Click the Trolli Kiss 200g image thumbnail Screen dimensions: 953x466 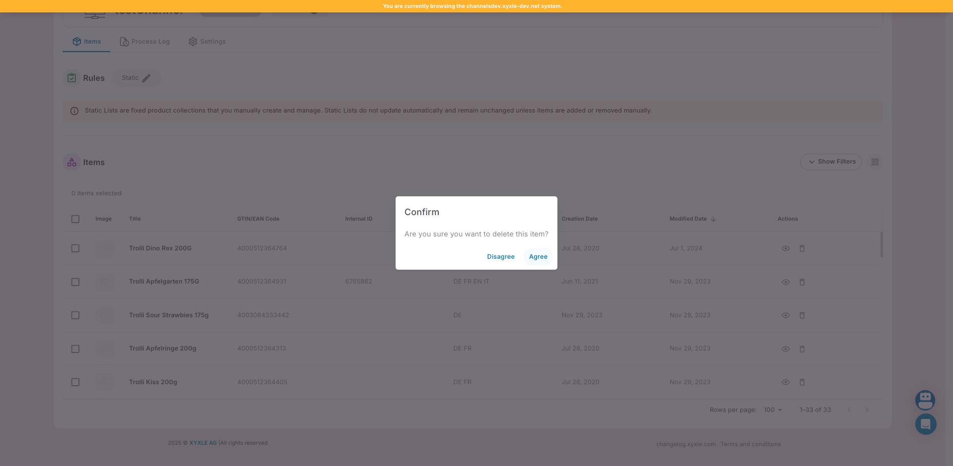point(104,382)
